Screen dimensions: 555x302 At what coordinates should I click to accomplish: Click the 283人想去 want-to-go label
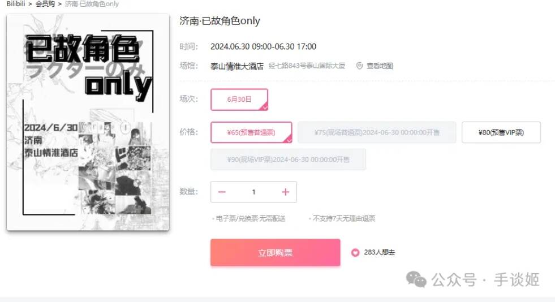click(x=380, y=252)
